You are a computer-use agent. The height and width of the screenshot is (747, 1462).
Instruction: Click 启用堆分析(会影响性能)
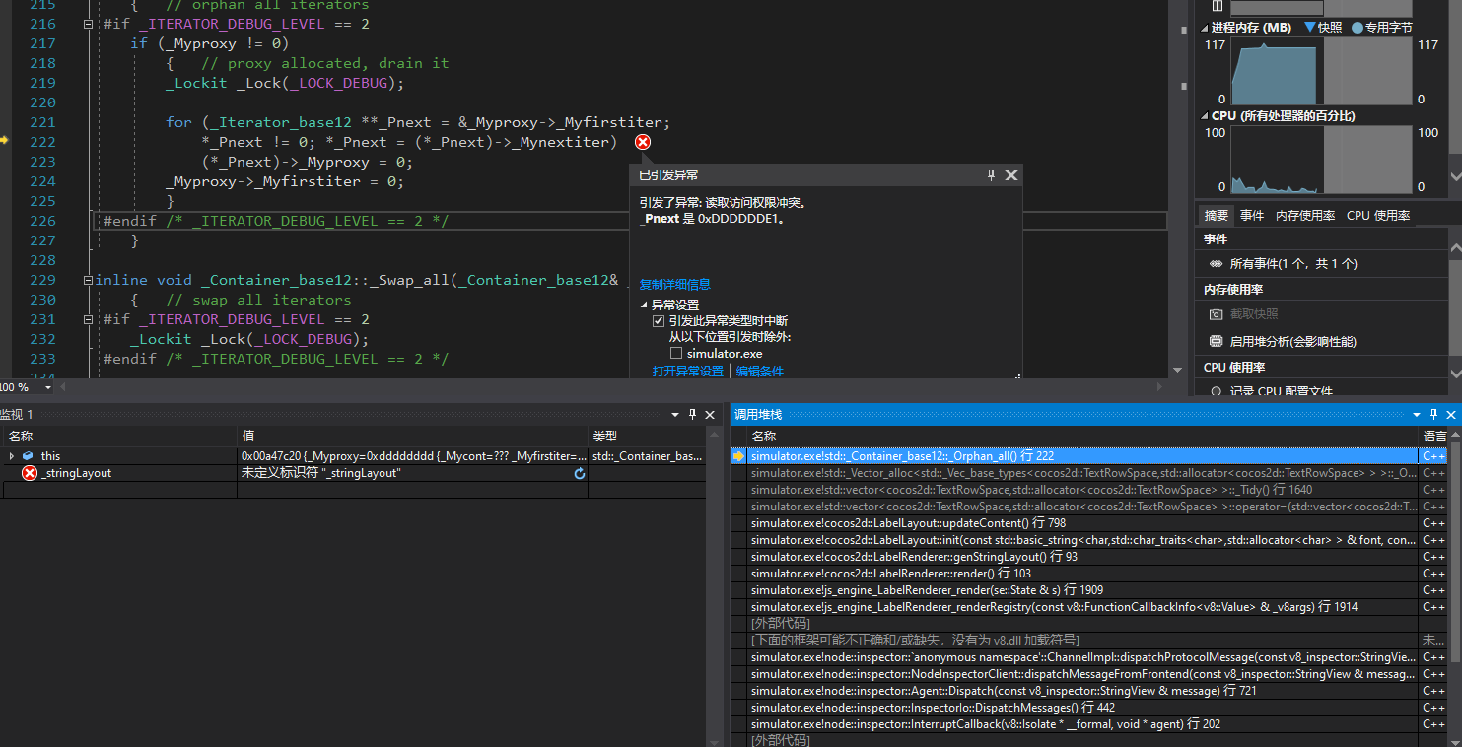coord(1293,342)
